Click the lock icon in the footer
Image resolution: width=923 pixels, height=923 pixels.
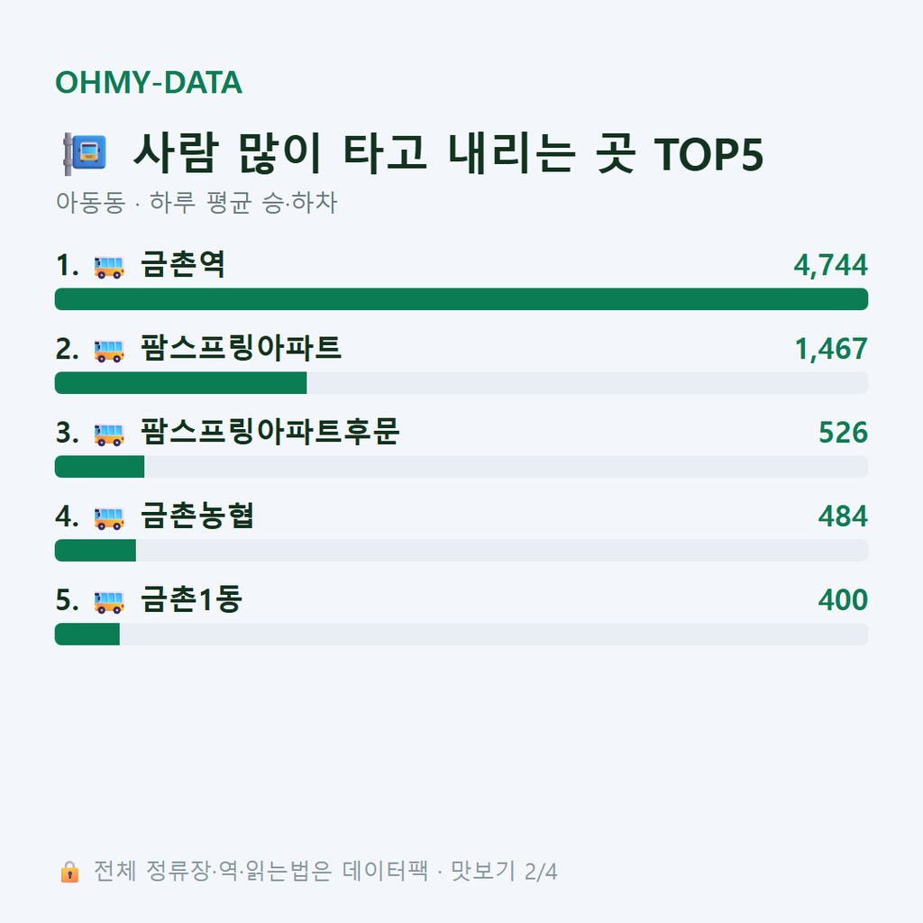(69, 872)
